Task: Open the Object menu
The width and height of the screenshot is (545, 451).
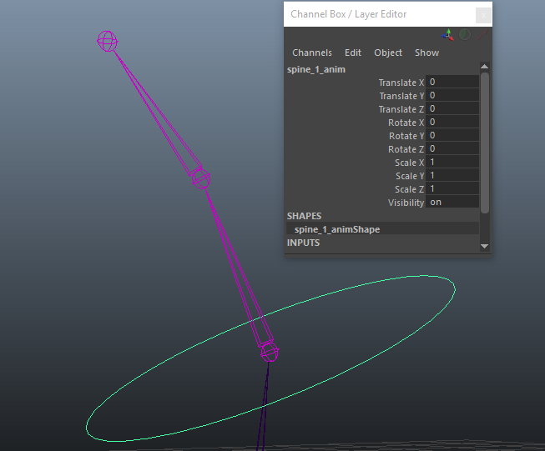Action: point(388,53)
